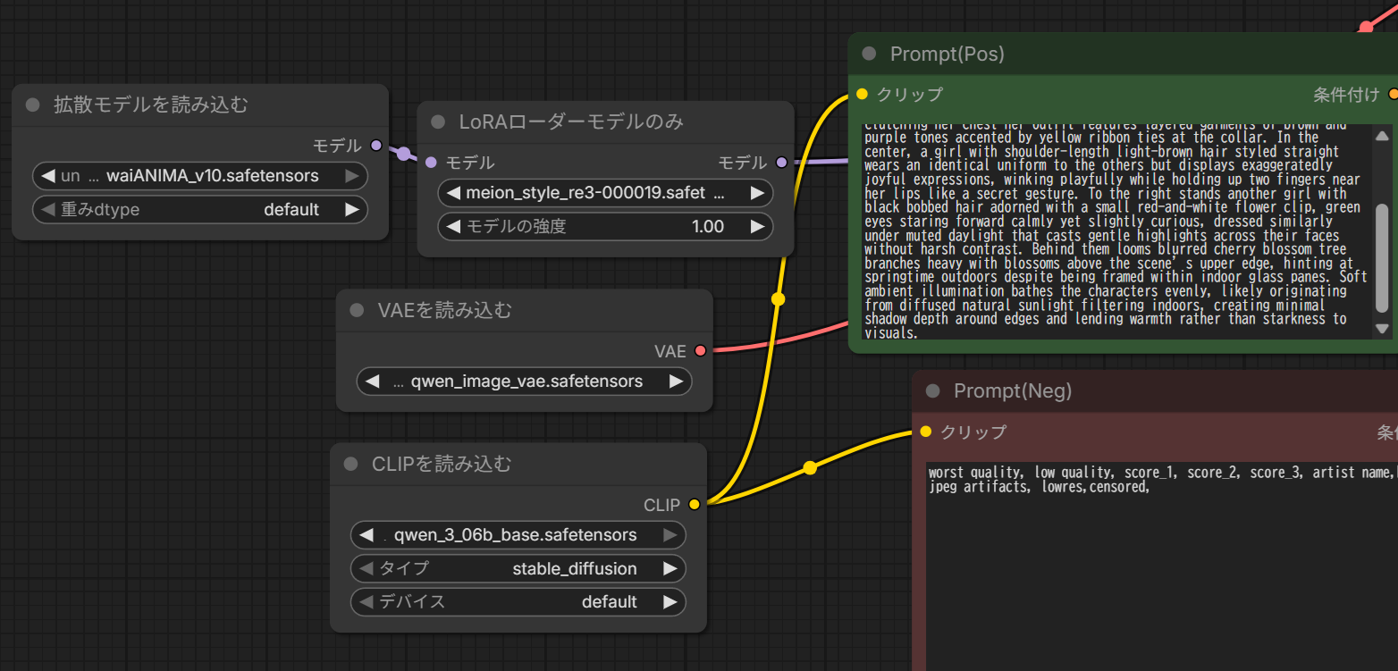Select previous LoRA with left arrow beside meion_style_re3
The width and height of the screenshot is (1398, 671).
[453, 193]
